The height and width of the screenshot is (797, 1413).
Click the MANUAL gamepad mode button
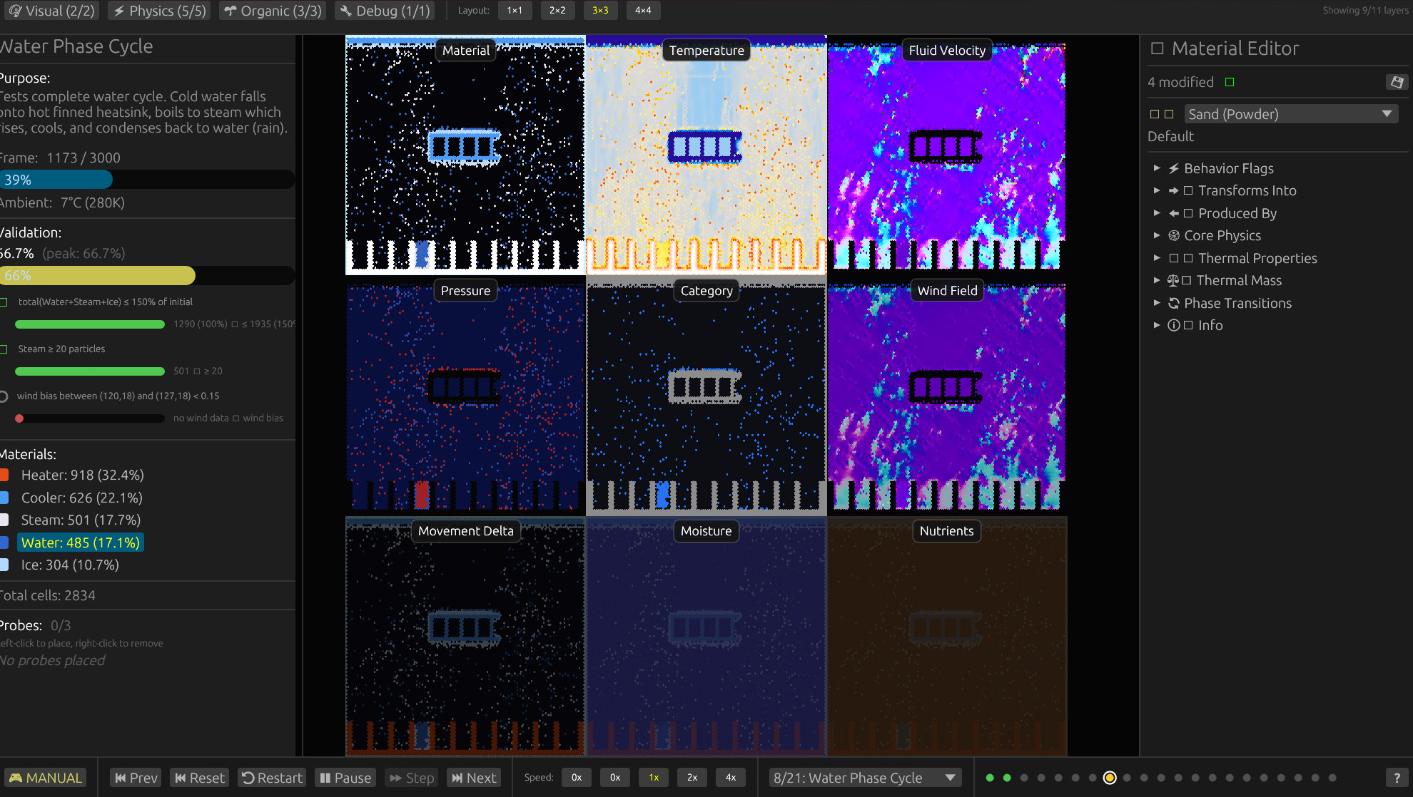(45, 778)
